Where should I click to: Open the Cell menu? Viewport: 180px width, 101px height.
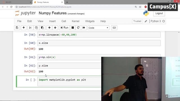coord(64,21)
